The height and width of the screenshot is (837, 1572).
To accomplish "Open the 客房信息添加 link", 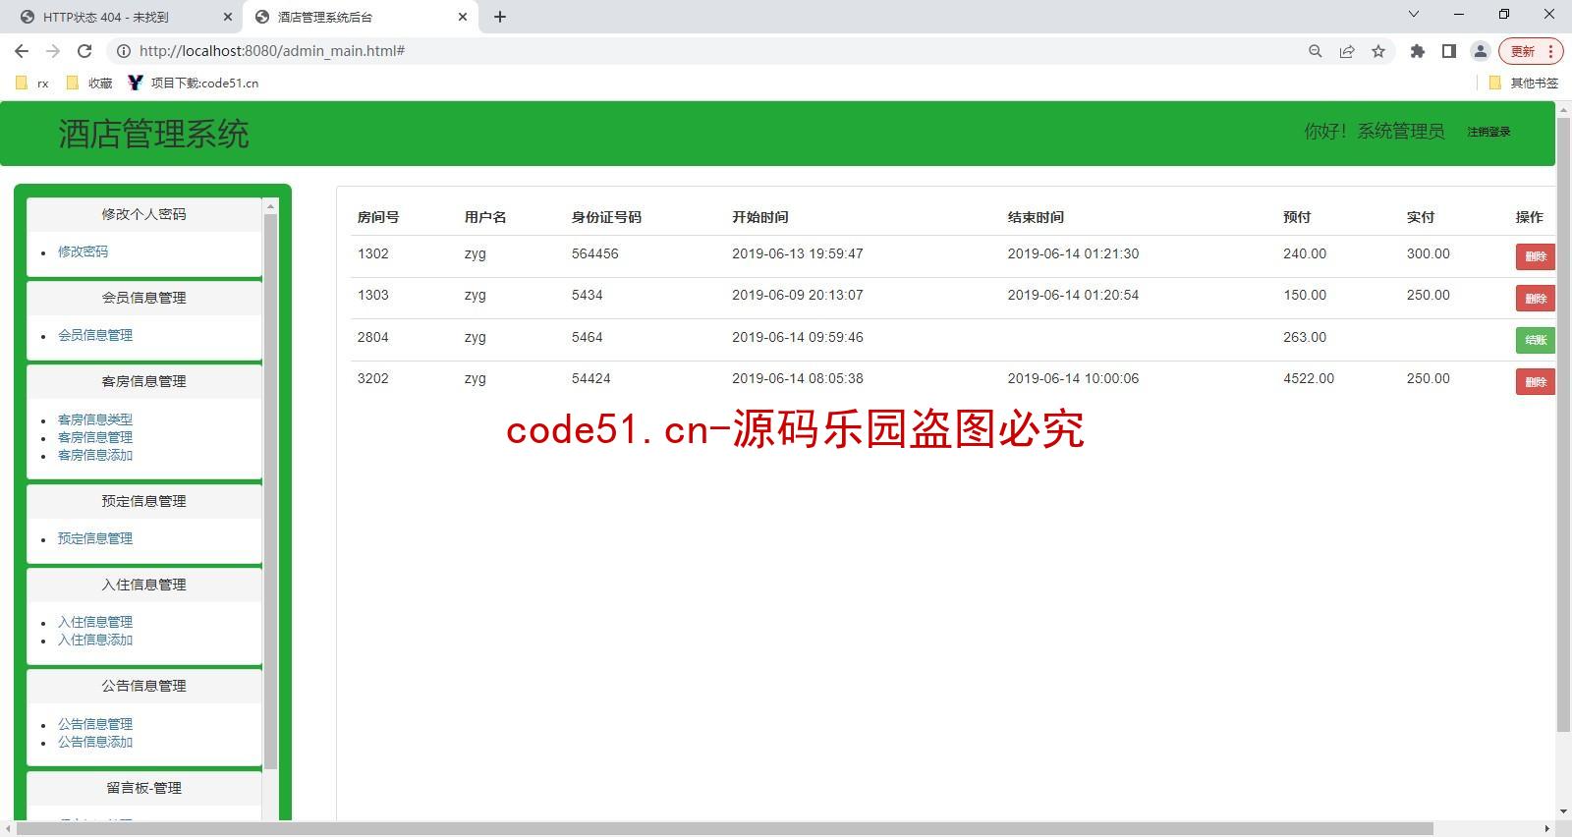I will 95,455.
